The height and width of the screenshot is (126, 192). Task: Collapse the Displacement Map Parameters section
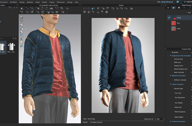171,55
